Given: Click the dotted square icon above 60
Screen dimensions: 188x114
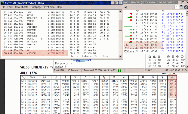Looking at the screenshot, I should [149, 63].
